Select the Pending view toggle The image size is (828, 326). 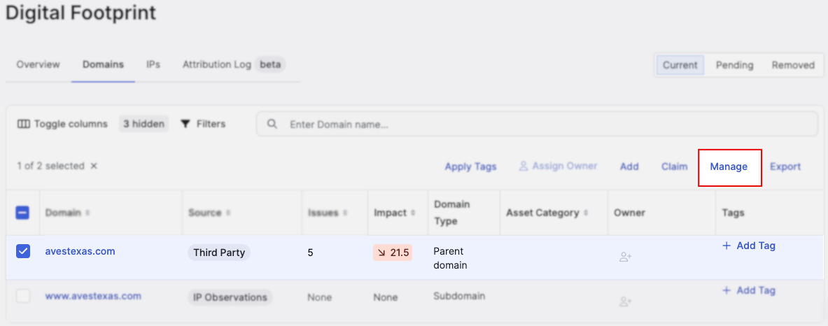click(x=734, y=66)
